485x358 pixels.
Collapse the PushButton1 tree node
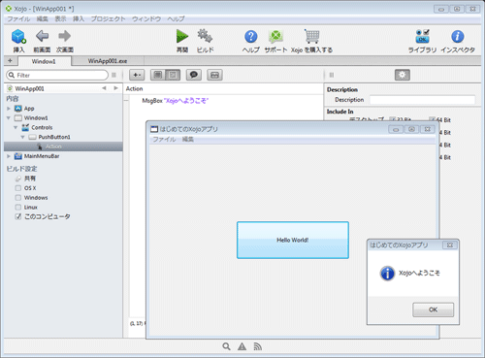click(x=22, y=137)
